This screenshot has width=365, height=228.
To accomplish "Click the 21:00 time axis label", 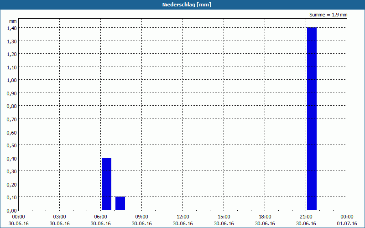I will pos(306,217).
